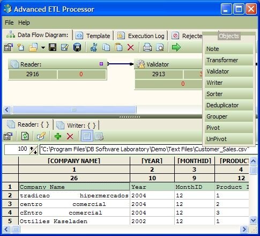This screenshot has height=236, width=260.
Task: Open the Help menu
Action: tap(24, 23)
